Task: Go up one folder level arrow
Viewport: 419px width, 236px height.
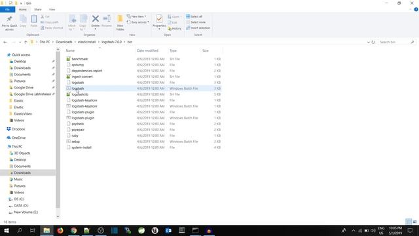Action: pos(26,42)
